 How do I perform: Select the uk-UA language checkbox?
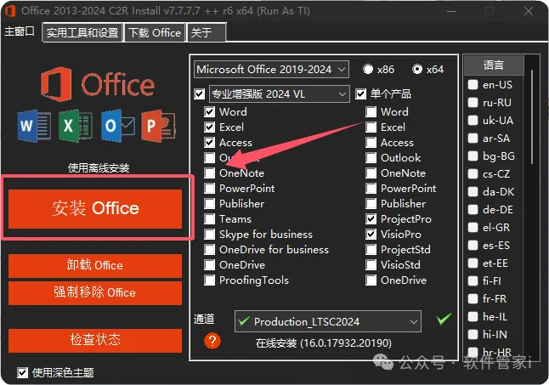point(473,120)
